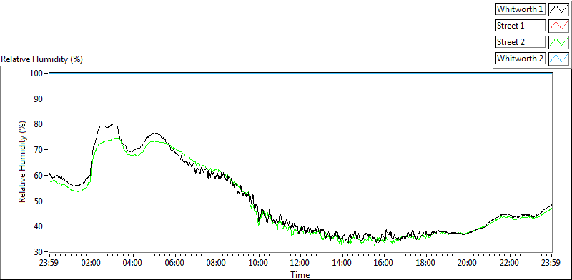Click the black Whitworth 1 peak near 80%
The image size is (572, 280).
click(x=115, y=124)
